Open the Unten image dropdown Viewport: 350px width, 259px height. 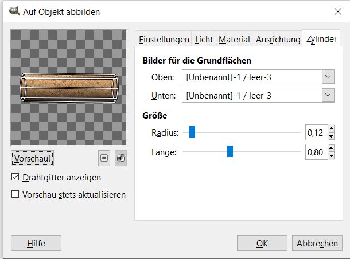pos(258,95)
